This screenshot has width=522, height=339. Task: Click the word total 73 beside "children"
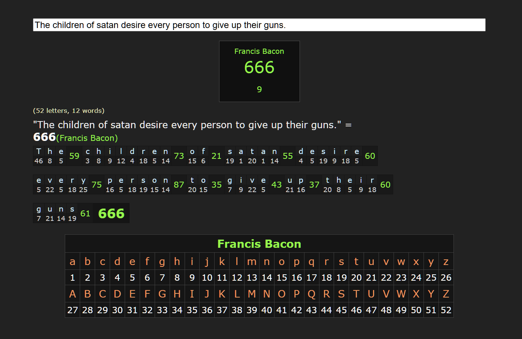(179, 156)
